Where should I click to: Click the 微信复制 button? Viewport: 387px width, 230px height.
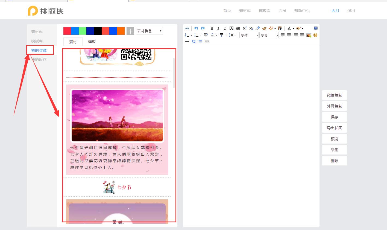pyautogui.click(x=334, y=95)
